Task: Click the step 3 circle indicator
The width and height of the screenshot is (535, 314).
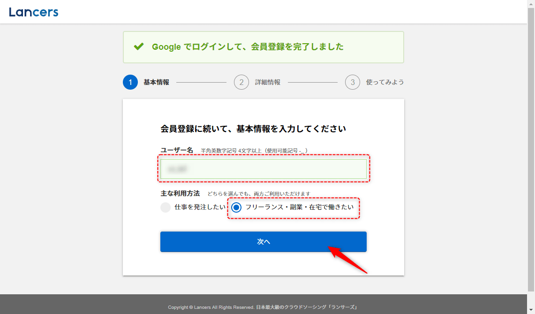Action: (353, 82)
